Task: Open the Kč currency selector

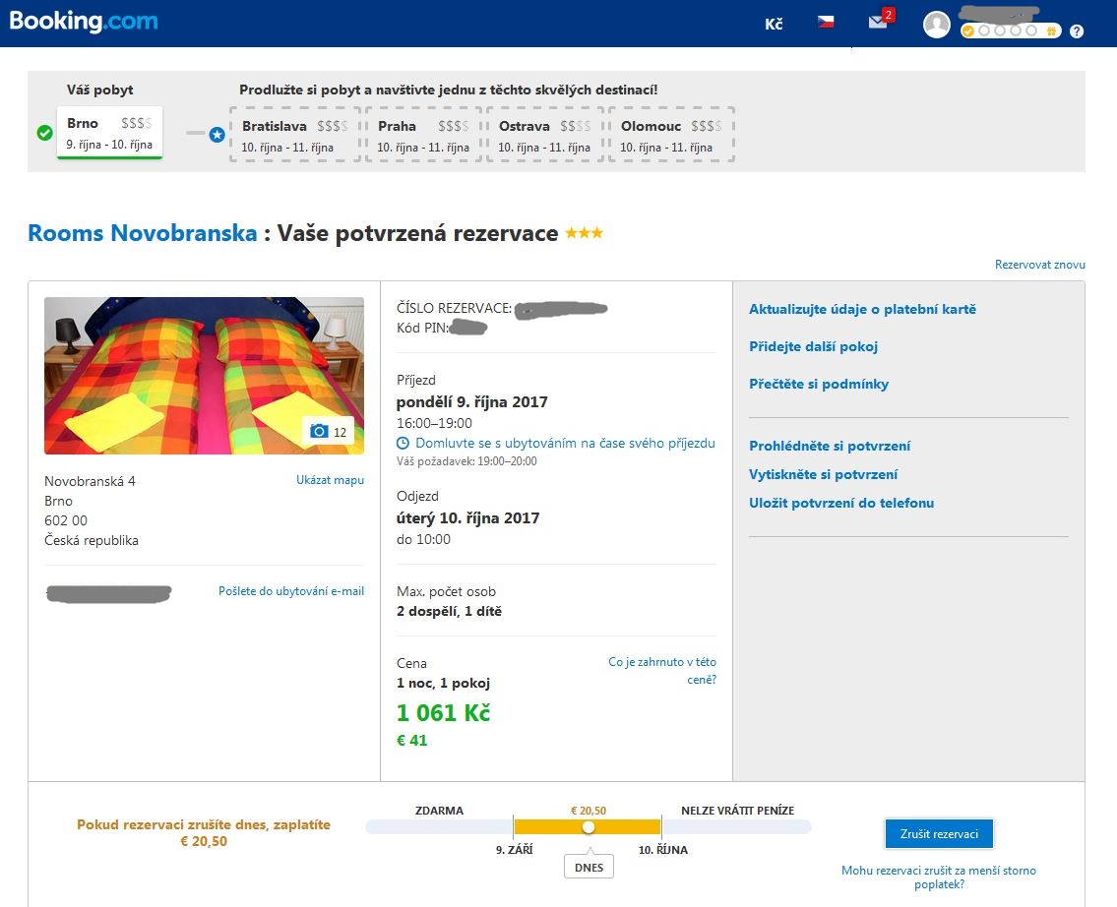Action: [774, 24]
